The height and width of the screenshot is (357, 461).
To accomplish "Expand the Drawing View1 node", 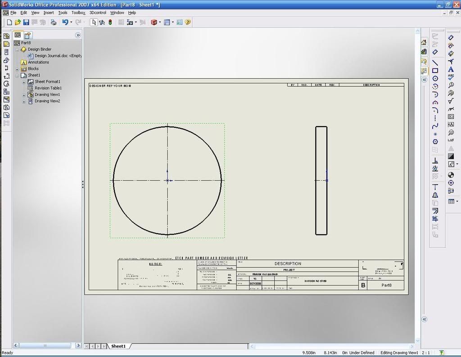I will tap(24, 95).
